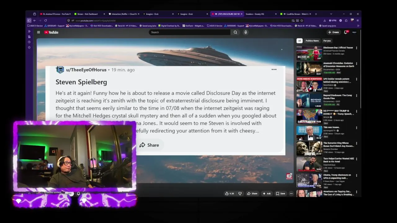Viewport: 397px width, 223px height.
Task: Click the VPN indicator in browser toolbar
Action: [x=333, y=20]
